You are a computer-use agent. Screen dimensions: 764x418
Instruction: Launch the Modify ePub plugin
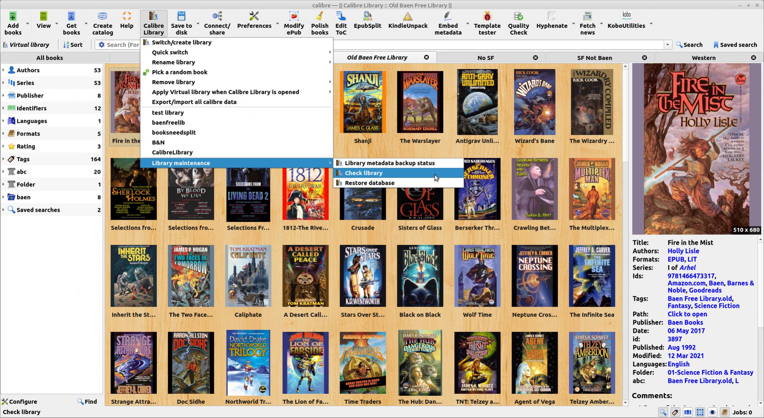[294, 23]
